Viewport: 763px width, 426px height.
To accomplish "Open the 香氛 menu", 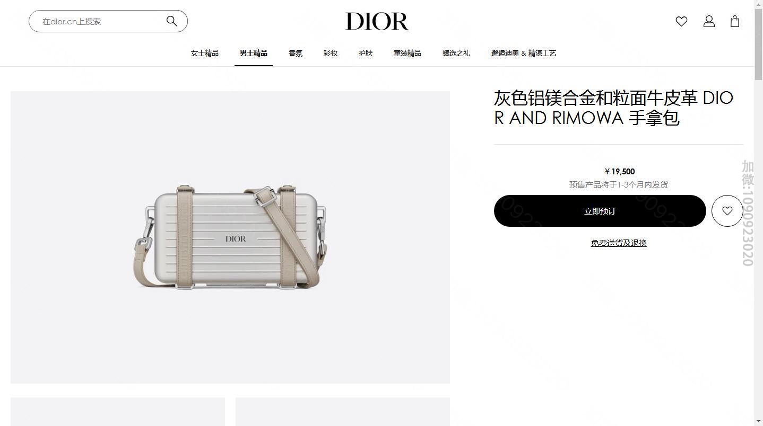I will pos(296,53).
